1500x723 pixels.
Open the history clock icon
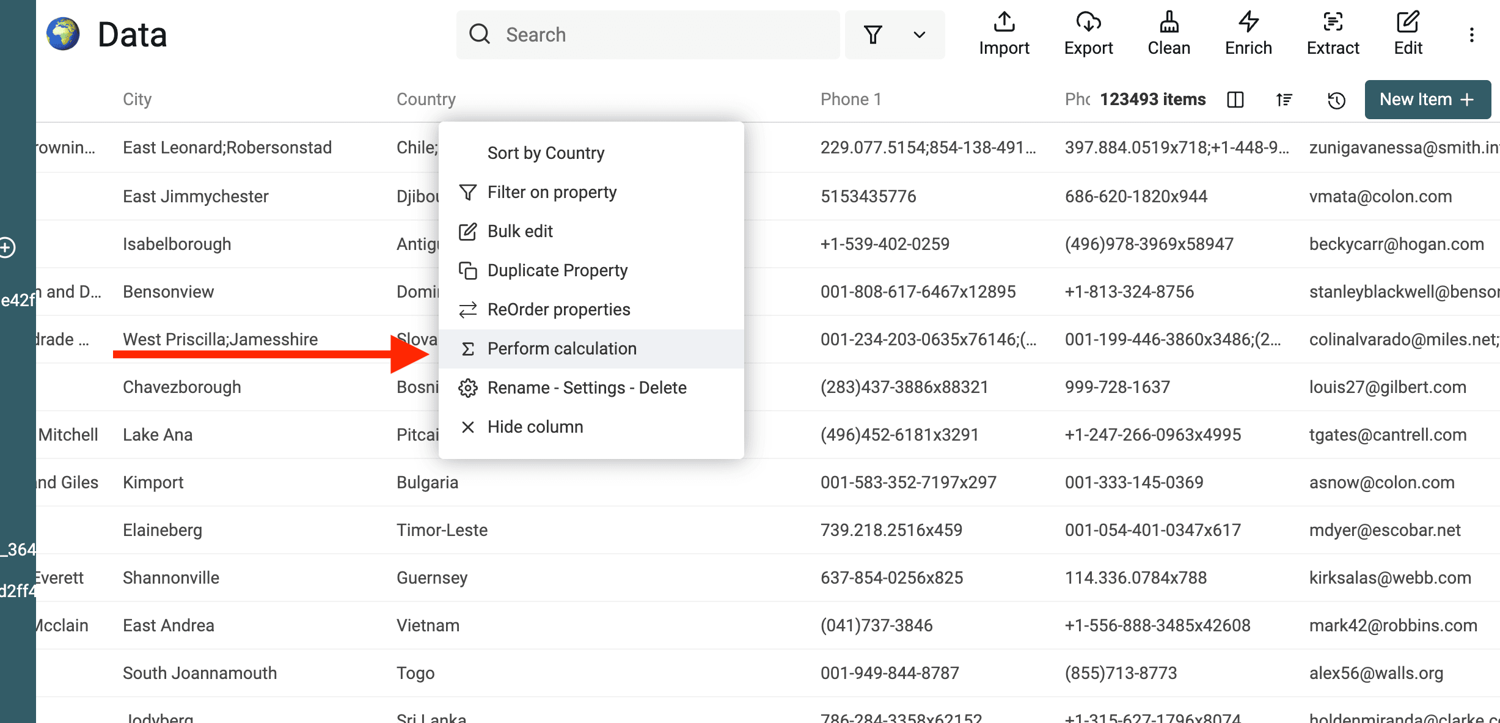point(1336,100)
